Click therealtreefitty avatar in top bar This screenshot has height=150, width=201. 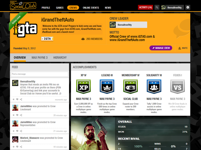[x=163, y=7]
